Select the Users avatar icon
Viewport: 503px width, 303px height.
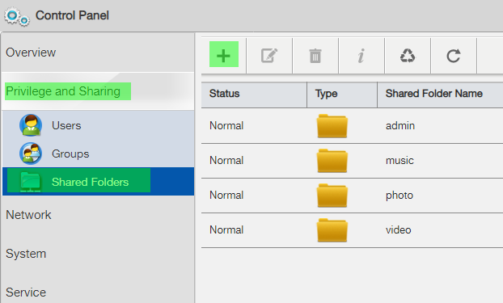(31, 125)
